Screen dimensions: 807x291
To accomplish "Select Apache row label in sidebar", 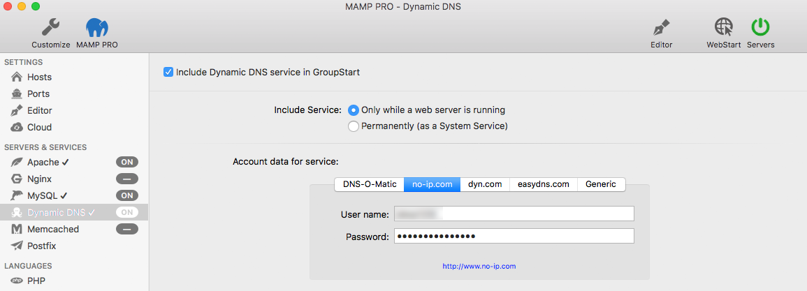I will [43, 162].
